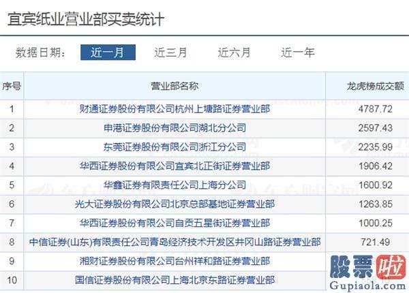Click row number 2 cell
The image size is (409, 293).
coord(12,128)
